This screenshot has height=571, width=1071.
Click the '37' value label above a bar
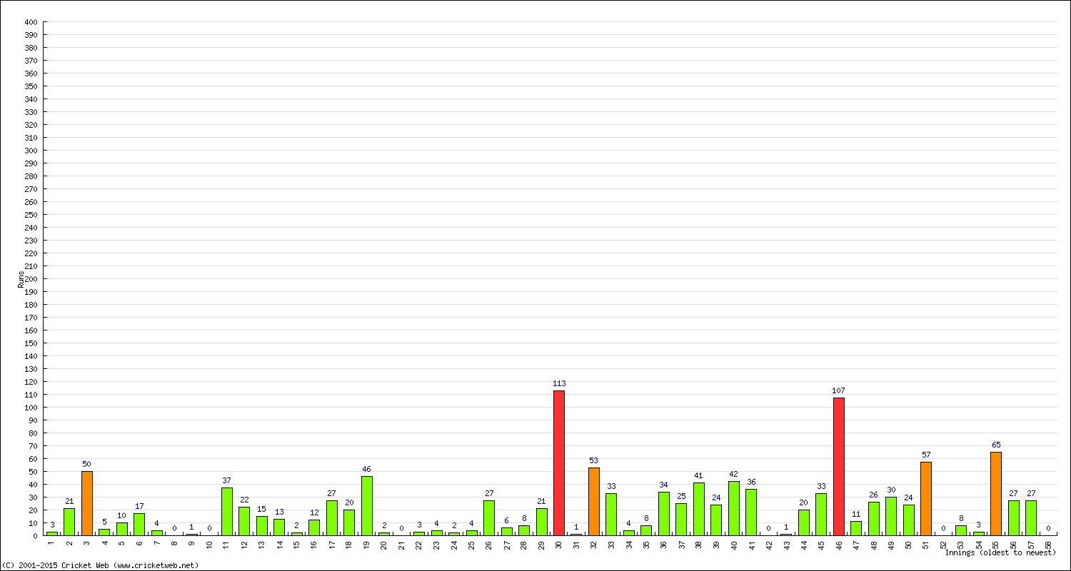click(226, 481)
